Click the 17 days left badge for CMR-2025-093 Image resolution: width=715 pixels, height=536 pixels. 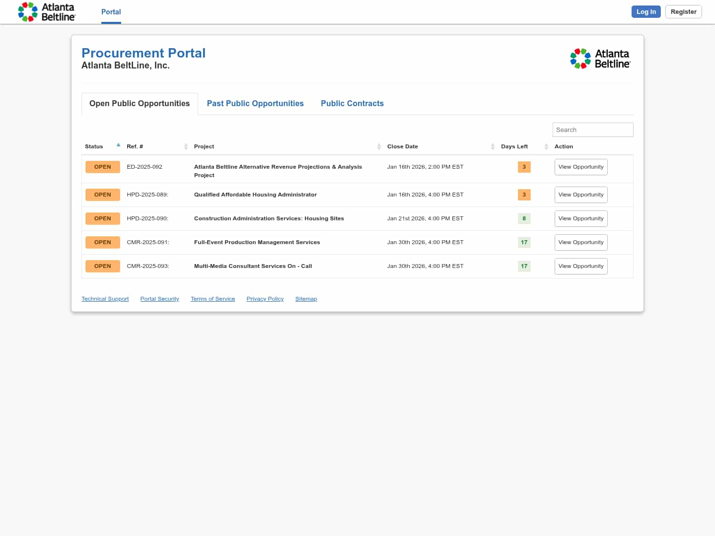pos(524,266)
